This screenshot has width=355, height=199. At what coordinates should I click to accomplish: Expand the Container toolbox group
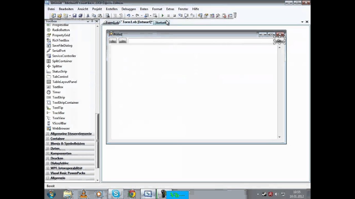pyautogui.click(x=48, y=139)
